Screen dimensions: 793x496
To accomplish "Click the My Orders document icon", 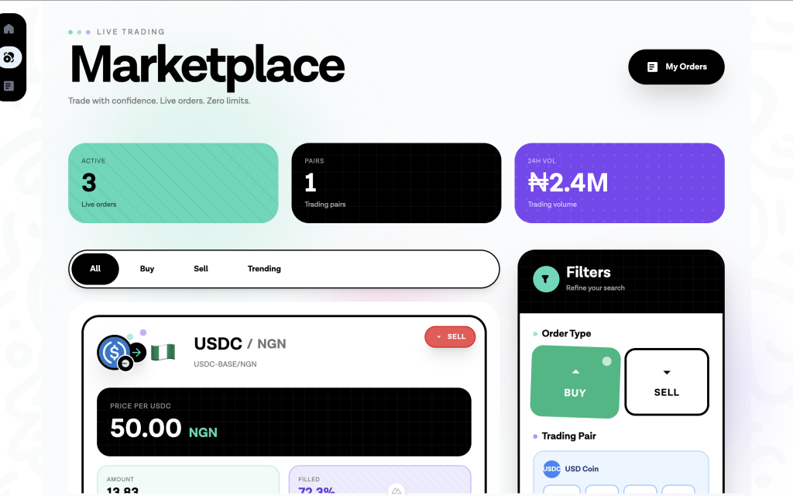I will click(x=653, y=67).
